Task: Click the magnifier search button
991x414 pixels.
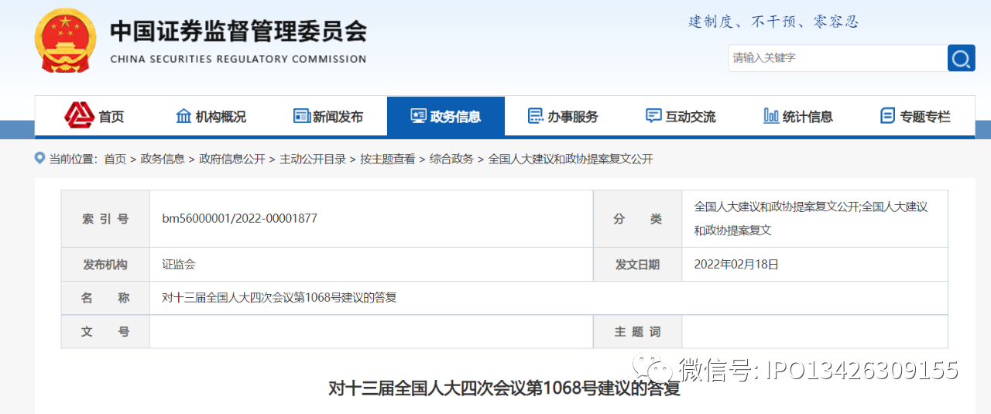Action: pyautogui.click(x=961, y=58)
